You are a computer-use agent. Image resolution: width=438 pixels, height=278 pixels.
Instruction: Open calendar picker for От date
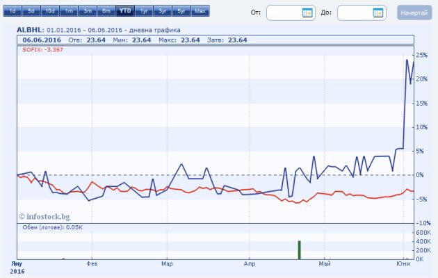click(307, 13)
